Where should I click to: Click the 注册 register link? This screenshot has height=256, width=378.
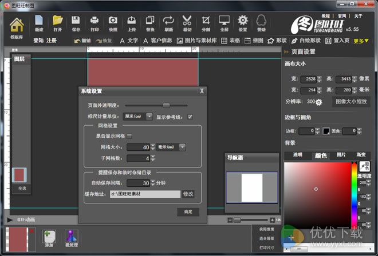tap(52, 41)
